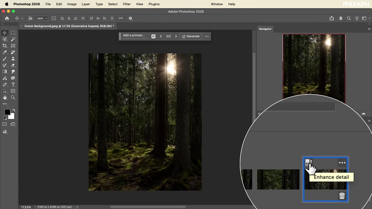Screen dimensions: 372x209
Task: Open the Image menu
Action: point(72,4)
